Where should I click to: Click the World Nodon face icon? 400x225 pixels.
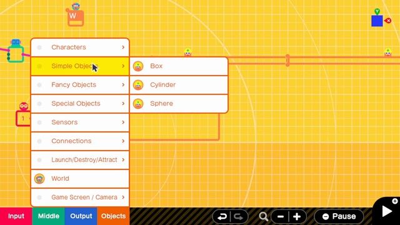(x=39, y=179)
